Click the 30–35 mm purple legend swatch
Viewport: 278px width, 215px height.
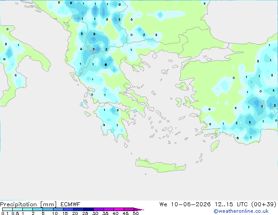click(98, 209)
